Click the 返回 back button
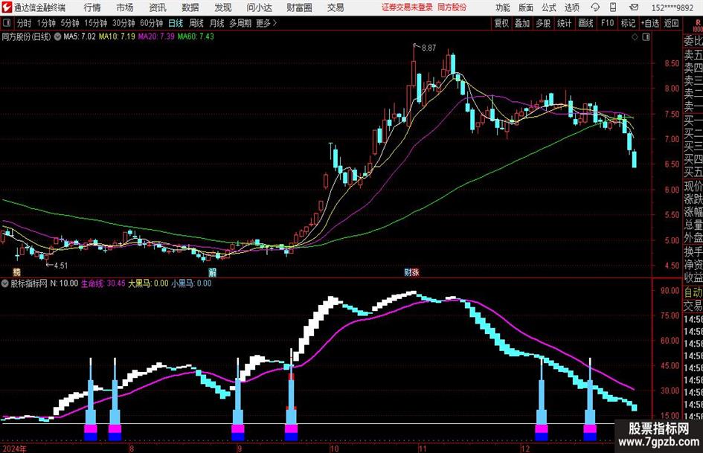This screenshot has height=453, width=703. [672, 23]
